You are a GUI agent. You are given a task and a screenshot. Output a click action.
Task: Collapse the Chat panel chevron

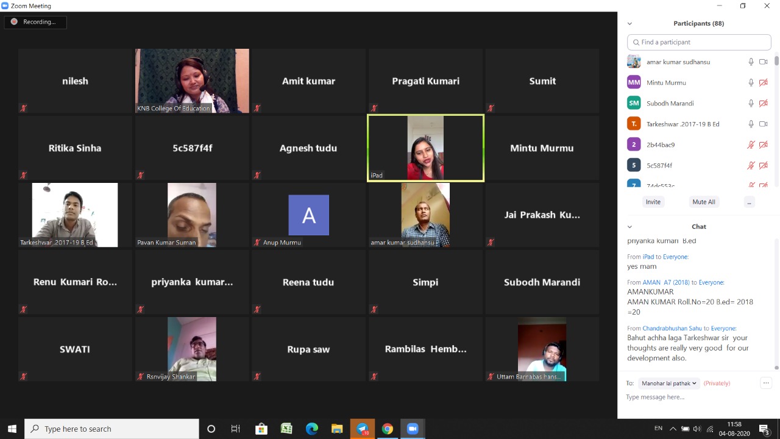click(629, 227)
